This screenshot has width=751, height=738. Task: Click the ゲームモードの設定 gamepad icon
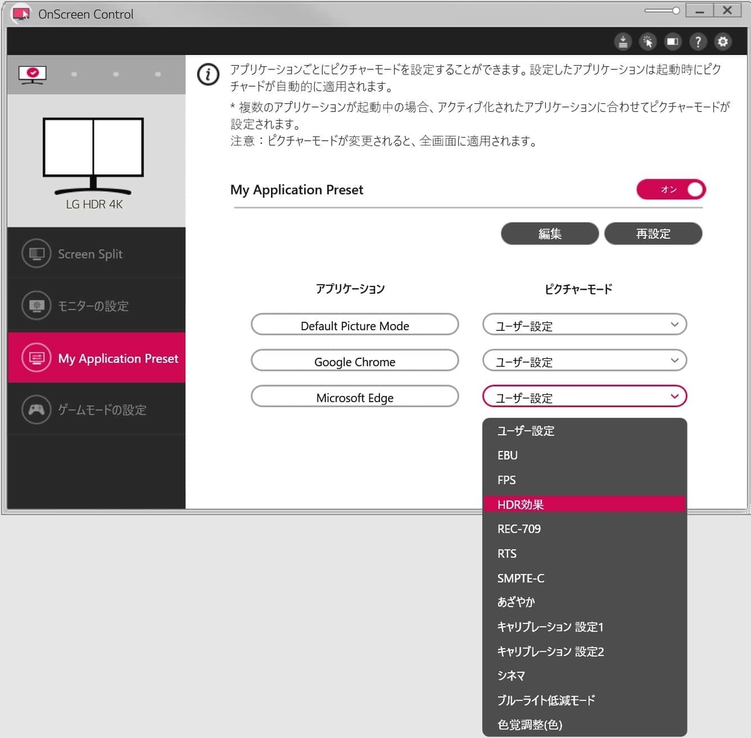point(36,410)
